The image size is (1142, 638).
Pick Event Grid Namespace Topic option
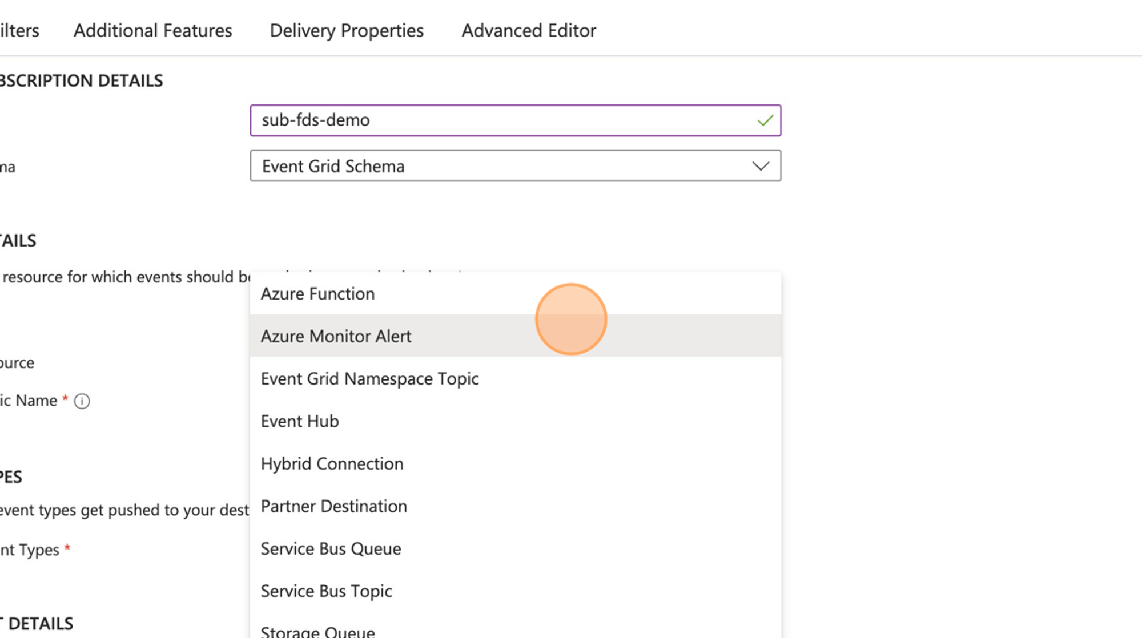click(515, 379)
